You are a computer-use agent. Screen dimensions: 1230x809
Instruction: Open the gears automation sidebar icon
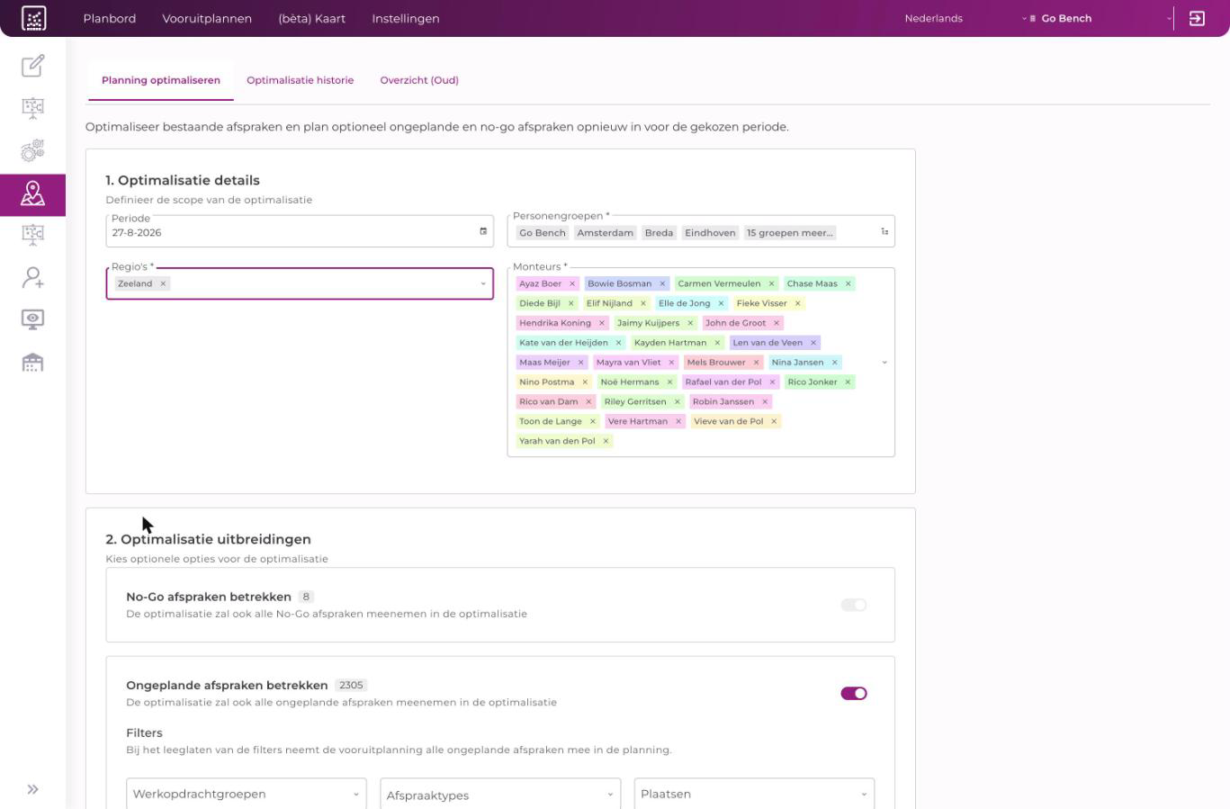coord(32,150)
